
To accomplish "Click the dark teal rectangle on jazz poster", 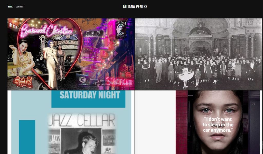I will tap(27, 137).
